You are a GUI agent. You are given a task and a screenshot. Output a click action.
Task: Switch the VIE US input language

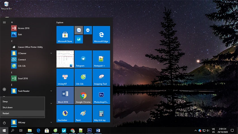click(x=213, y=131)
